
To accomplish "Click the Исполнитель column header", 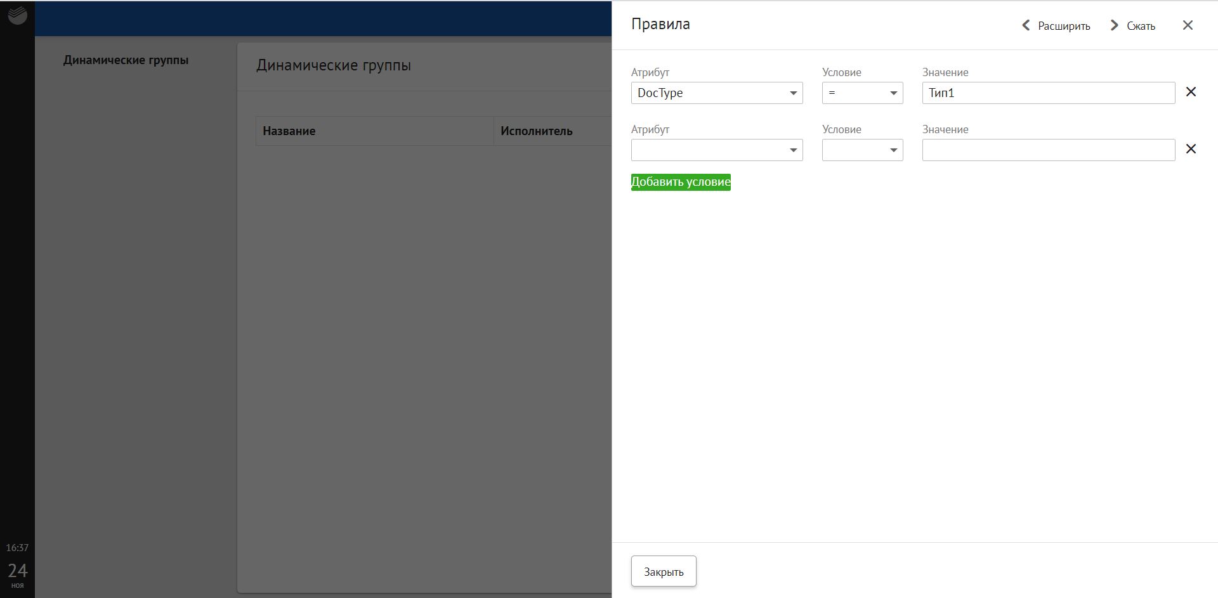I will [x=536, y=131].
